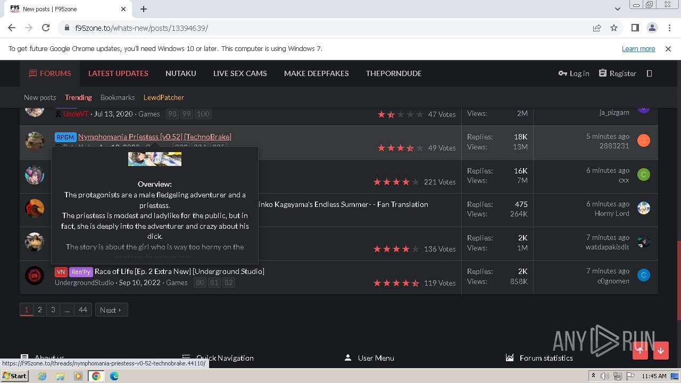Image resolution: width=681 pixels, height=383 pixels.
Task: Open last poster c0gnomen profile
Action: click(613, 281)
